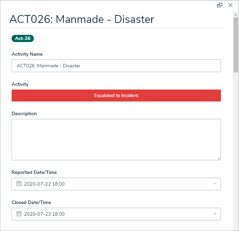This screenshot has width=239, height=231.
Task: Click the Description box resize handle
Action: click(x=219, y=158)
